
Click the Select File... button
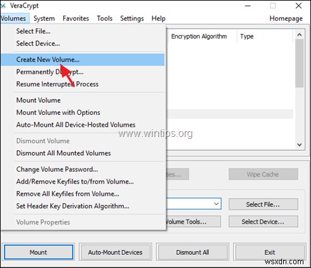pos(263,204)
